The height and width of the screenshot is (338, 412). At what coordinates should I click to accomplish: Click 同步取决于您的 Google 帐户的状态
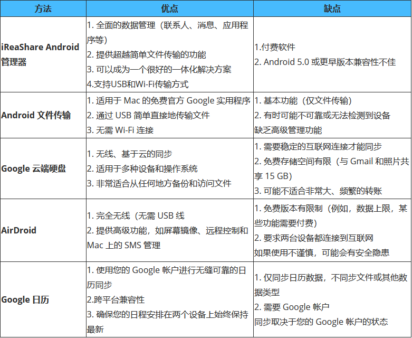321,322
